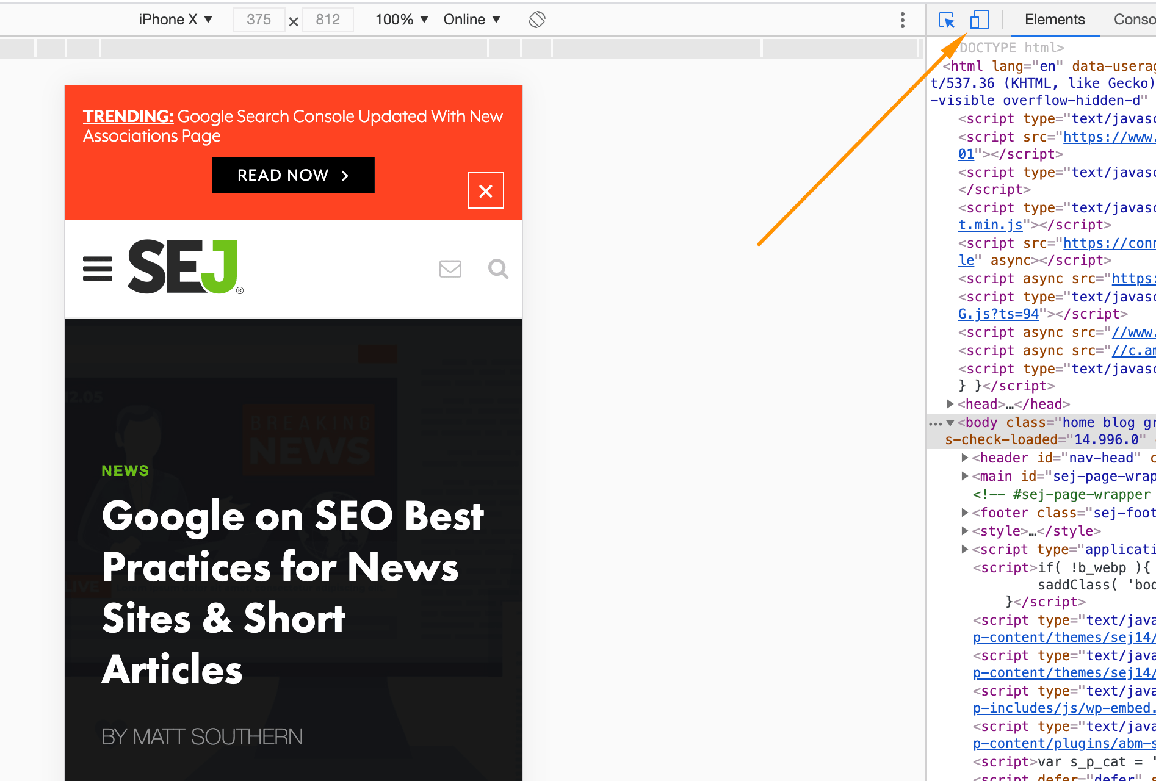Open the 100% zoom level dropdown

[401, 19]
